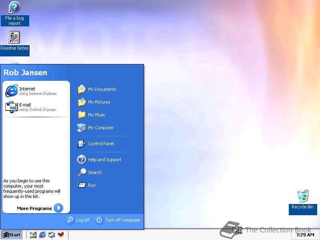The width and height of the screenshot is (320, 240).
Task: Click the Start button
Action: click(x=12, y=235)
